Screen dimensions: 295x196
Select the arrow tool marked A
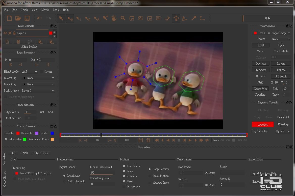(96, 19)
